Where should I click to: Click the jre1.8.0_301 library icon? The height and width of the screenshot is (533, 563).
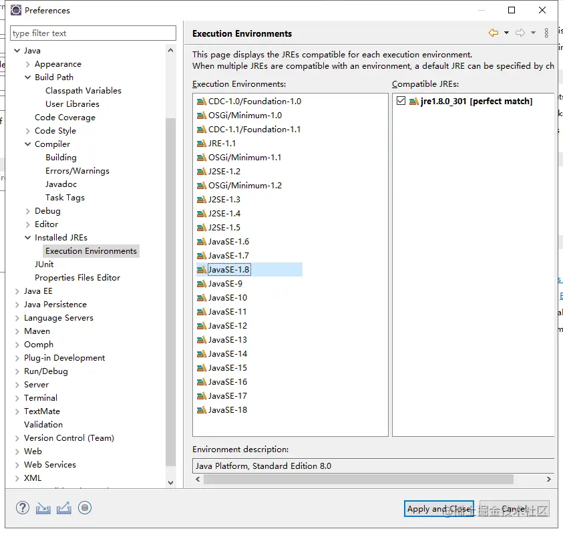pyautogui.click(x=414, y=102)
